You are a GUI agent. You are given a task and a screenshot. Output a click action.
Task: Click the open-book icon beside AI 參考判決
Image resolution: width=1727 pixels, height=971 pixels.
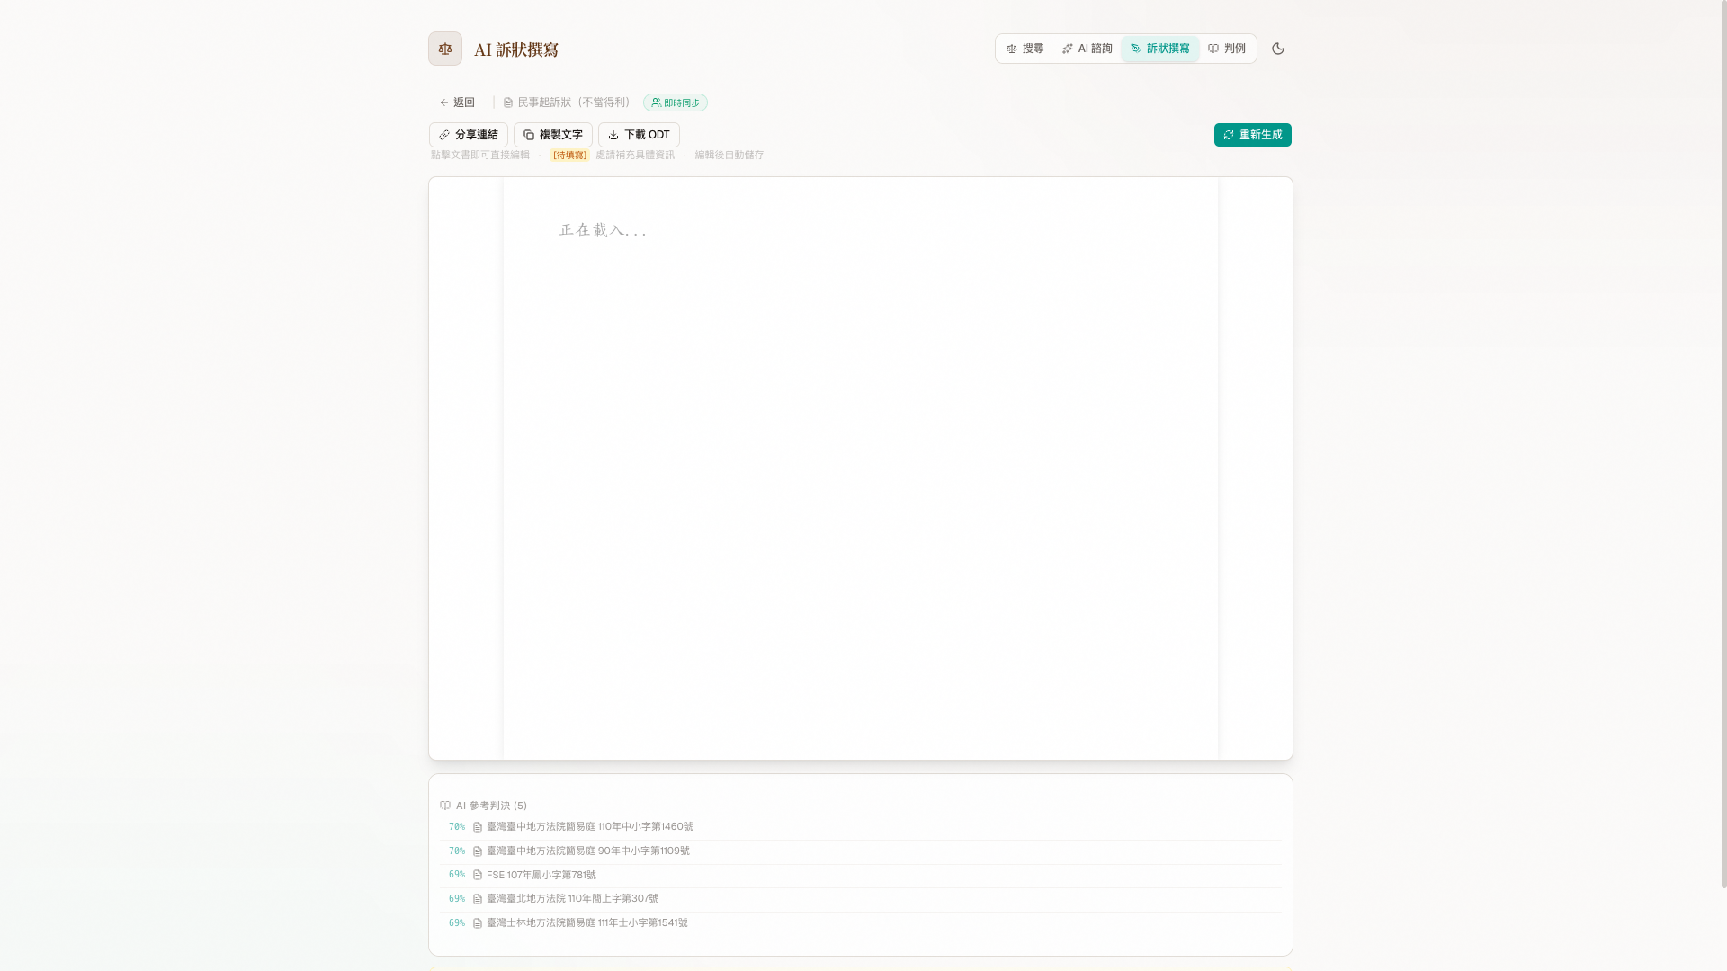point(444,806)
